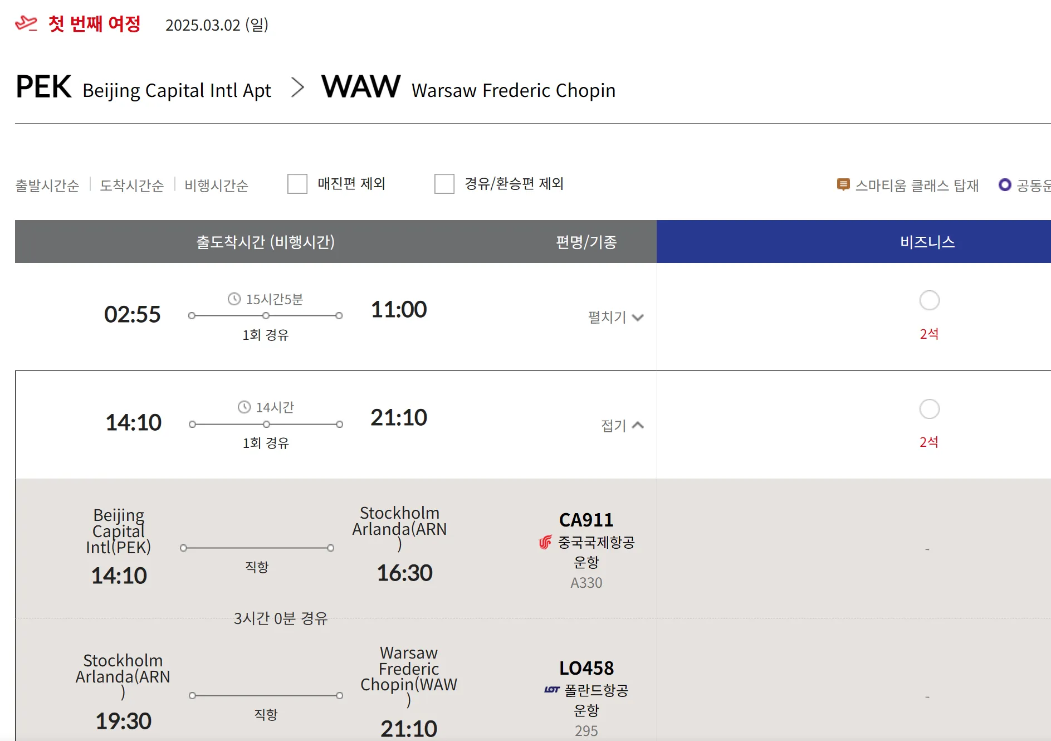Select business seat for 02:55 flight
Image resolution: width=1051 pixels, height=741 pixels.
[929, 301]
